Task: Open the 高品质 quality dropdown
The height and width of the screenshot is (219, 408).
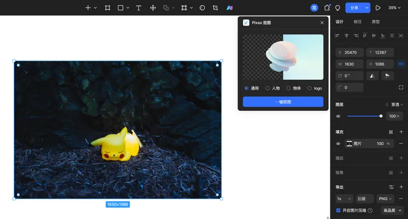Action: tap(392, 211)
